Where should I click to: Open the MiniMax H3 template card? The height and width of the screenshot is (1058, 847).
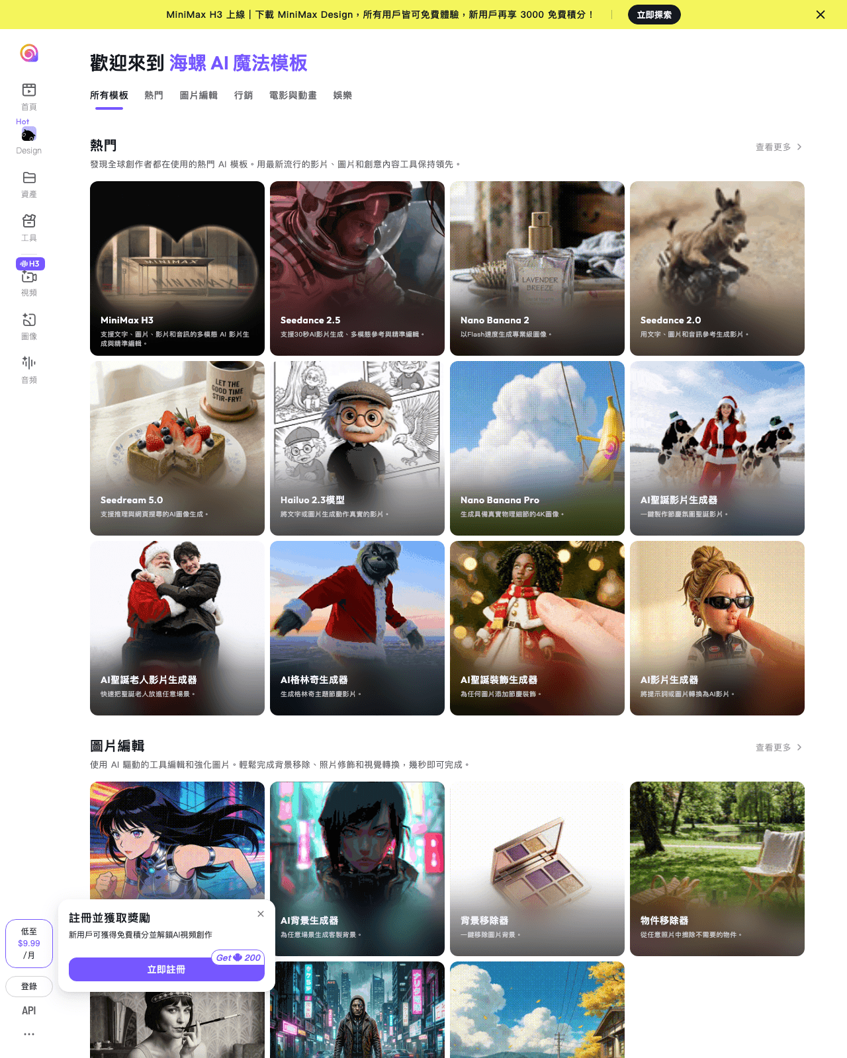[x=177, y=268]
